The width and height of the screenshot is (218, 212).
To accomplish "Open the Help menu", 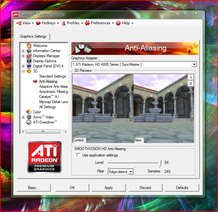I will (x=125, y=23).
